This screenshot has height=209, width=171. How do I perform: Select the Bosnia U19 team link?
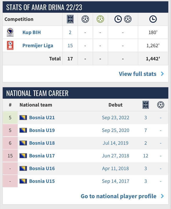[42, 130]
